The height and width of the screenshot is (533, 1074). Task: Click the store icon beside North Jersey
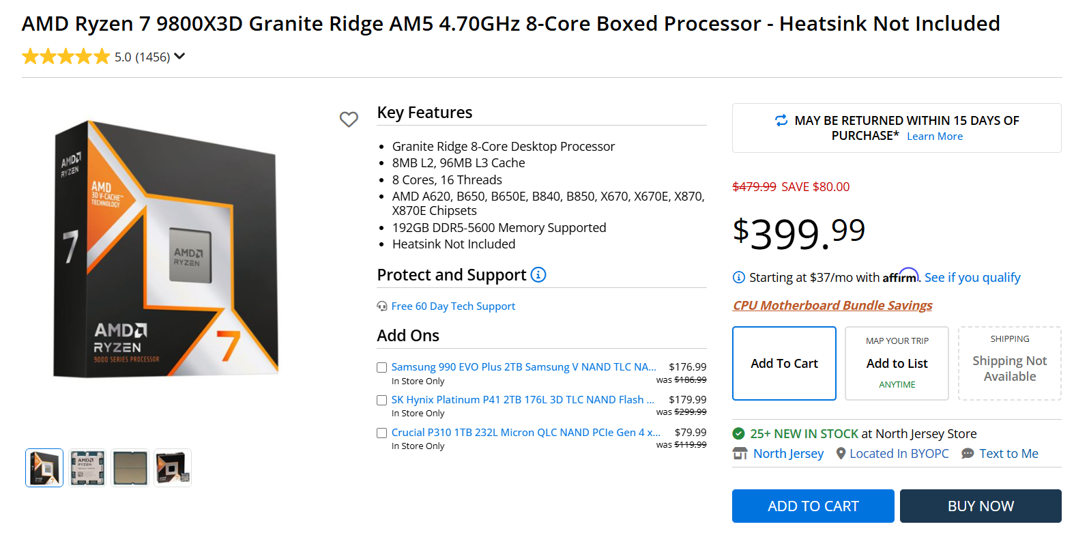click(x=740, y=453)
